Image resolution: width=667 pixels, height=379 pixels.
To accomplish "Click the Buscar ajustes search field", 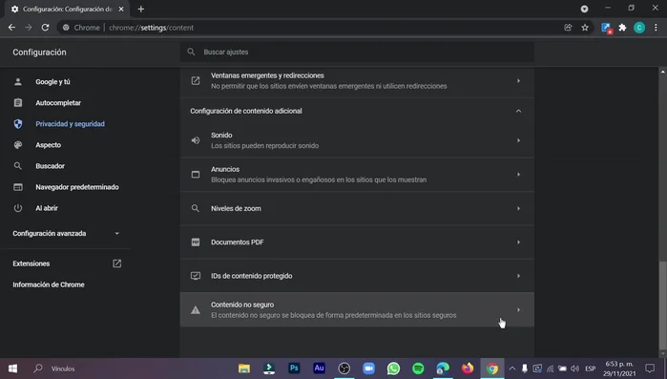I will pos(357,52).
